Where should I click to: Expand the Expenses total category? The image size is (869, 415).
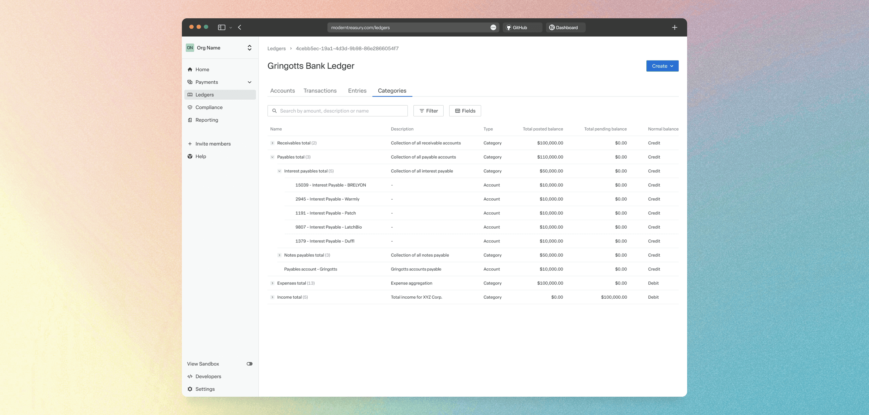(272, 283)
